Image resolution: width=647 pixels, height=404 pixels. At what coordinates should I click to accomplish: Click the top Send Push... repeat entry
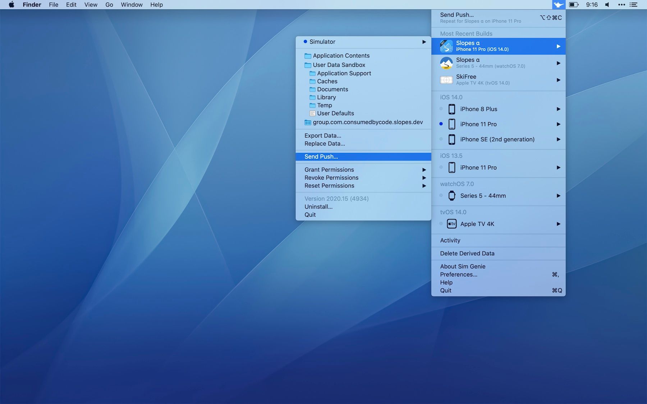pos(498,18)
